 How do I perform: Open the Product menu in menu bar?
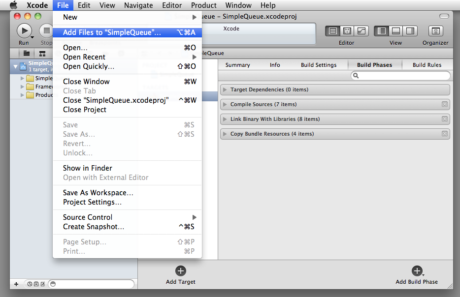point(204,5)
